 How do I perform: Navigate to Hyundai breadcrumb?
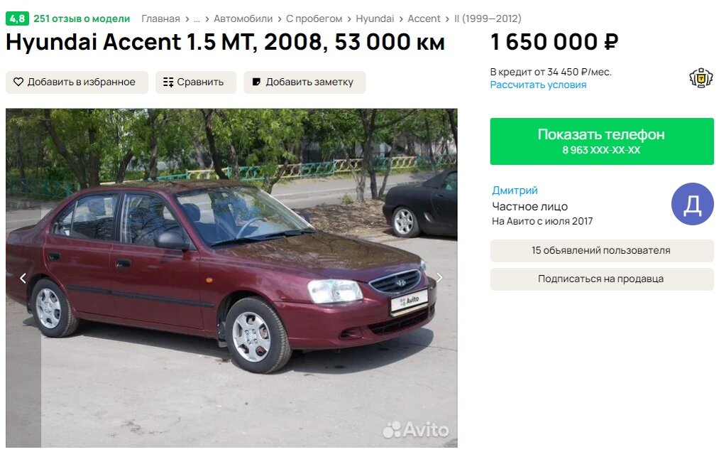pyautogui.click(x=375, y=18)
